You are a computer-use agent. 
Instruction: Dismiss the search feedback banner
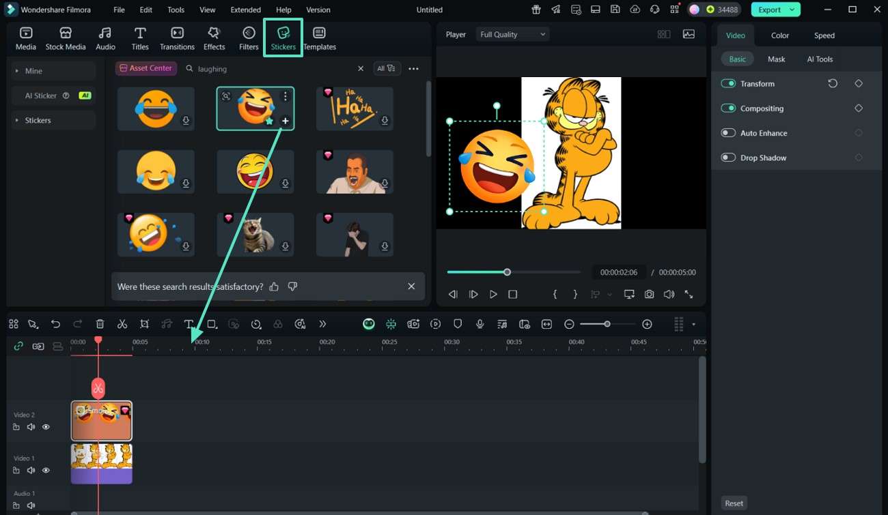411,286
